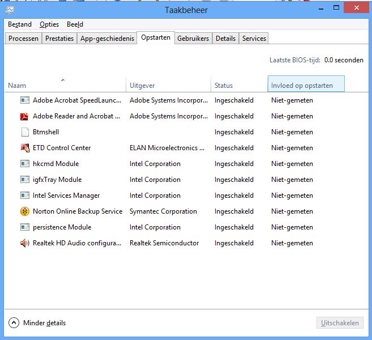Image resolution: width=372 pixels, height=340 pixels.
Task: Open the Beeld menu
Action: click(75, 24)
